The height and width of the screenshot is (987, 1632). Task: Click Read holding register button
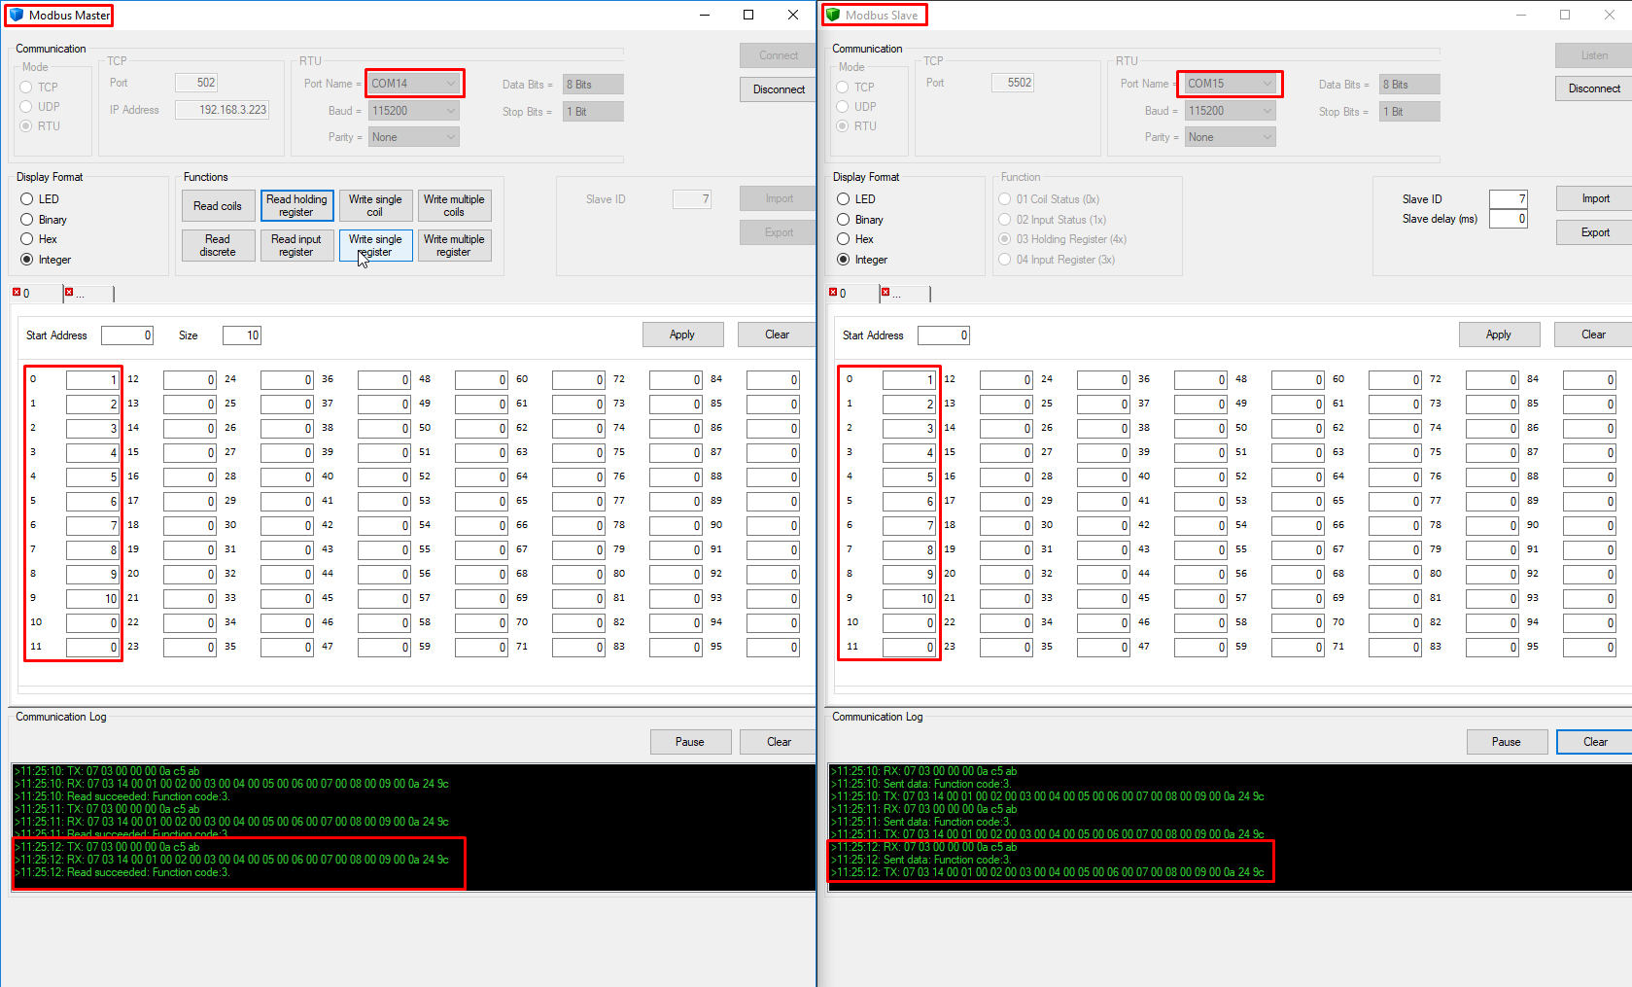296,206
